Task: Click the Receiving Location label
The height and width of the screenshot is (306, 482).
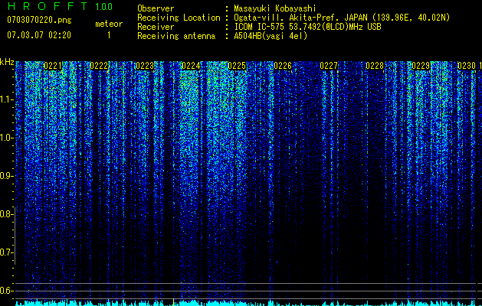Action: tap(179, 18)
